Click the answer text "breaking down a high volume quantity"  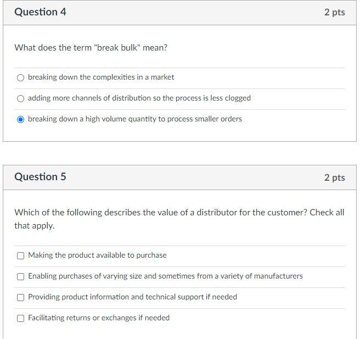pos(135,119)
